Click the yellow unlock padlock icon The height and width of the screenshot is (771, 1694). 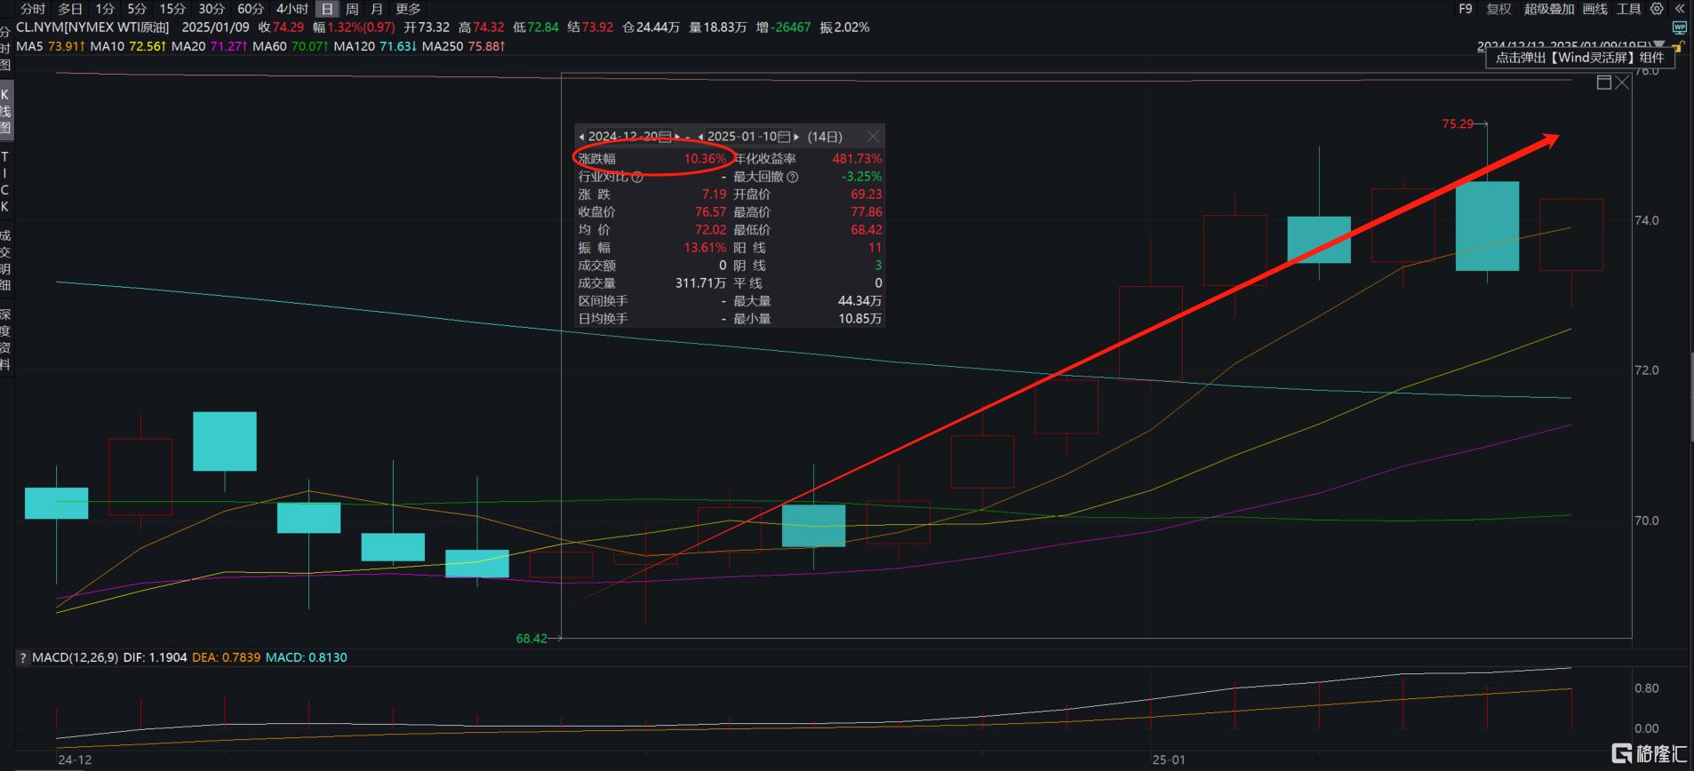(x=1679, y=46)
